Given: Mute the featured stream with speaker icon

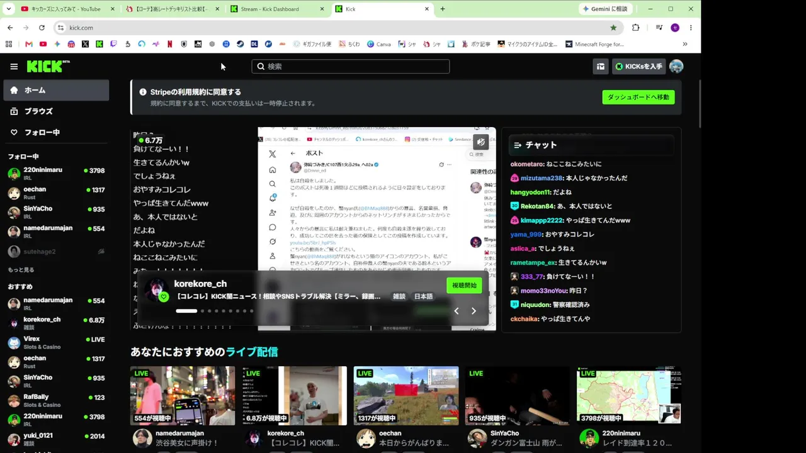Looking at the screenshot, I should [481, 142].
